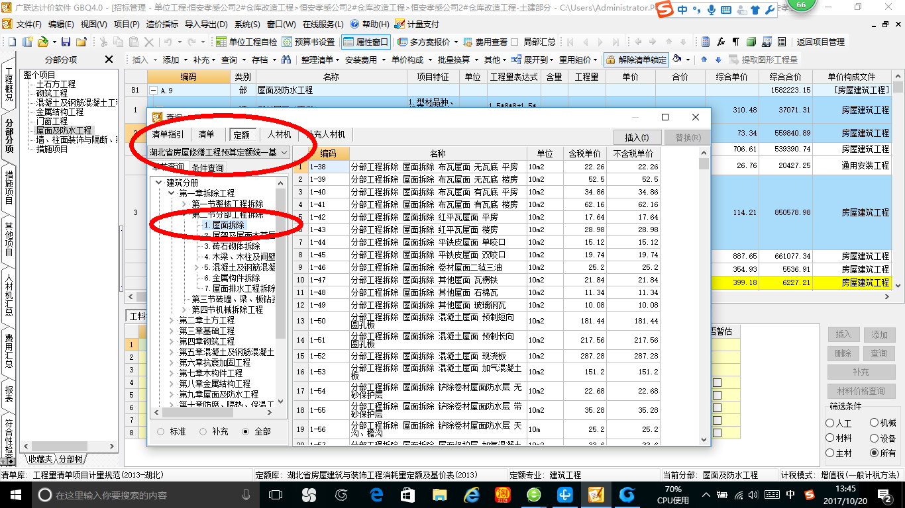Click the Open folder icon in toolbar

click(x=42, y=42)
